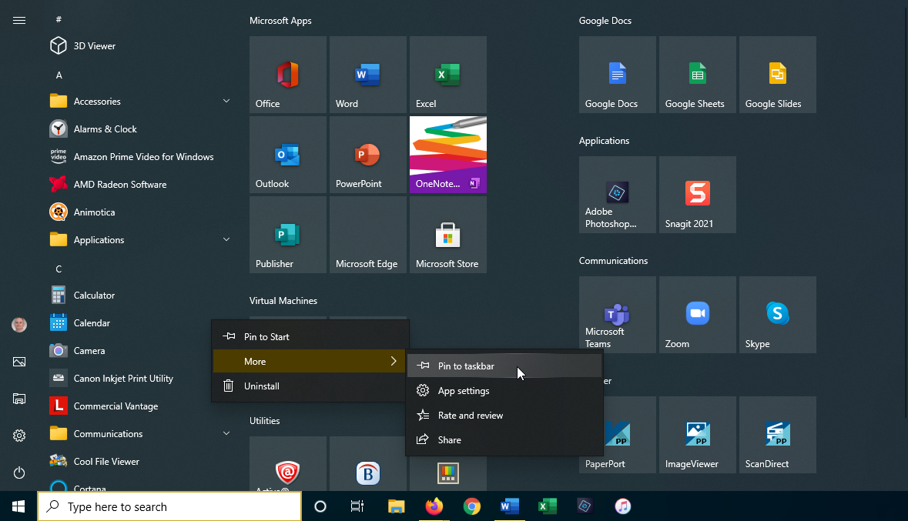Click the taskbar search box
This screenshot has height=521, width=908.
pos(169,506)
